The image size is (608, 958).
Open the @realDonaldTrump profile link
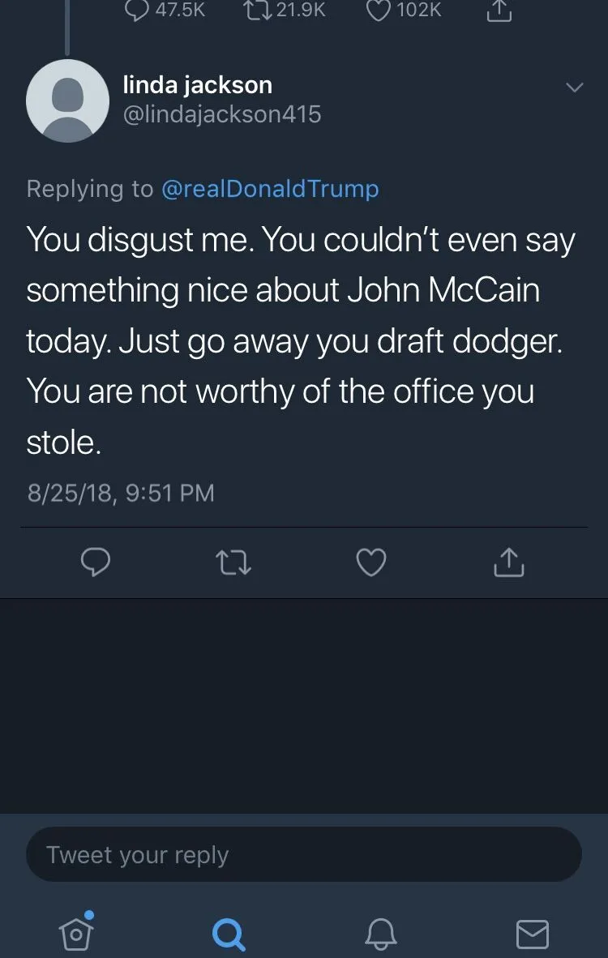[x=270, y=189]
